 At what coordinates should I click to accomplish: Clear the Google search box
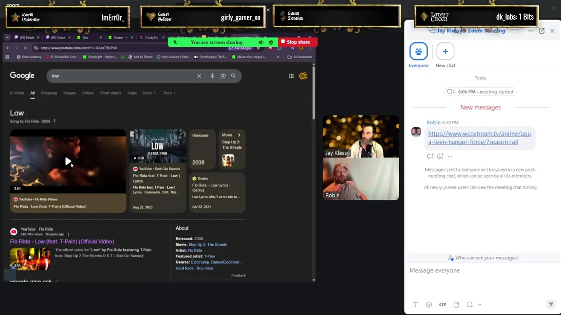point(199,76)
